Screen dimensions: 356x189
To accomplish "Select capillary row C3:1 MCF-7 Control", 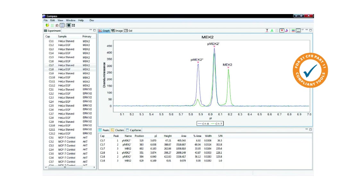I will [70, 138].
